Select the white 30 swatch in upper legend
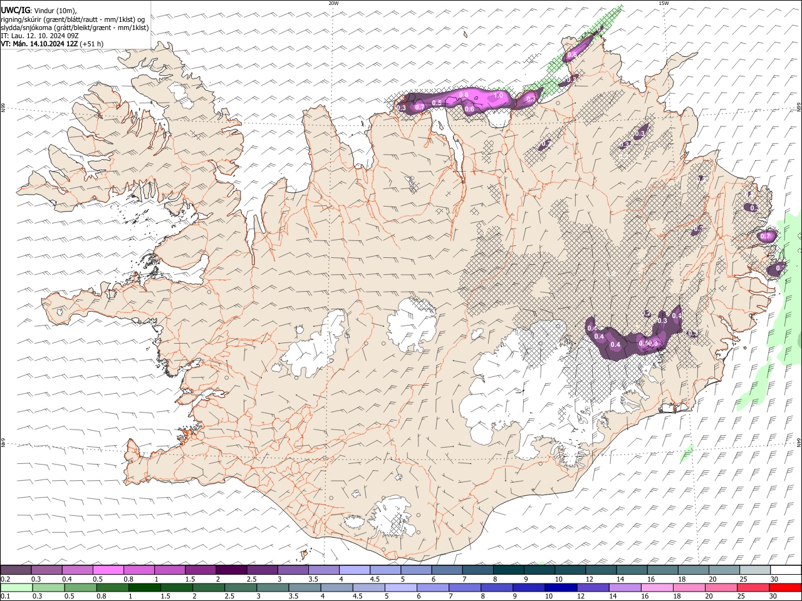Viewport: 802px width, 601px height. point(785,570)
